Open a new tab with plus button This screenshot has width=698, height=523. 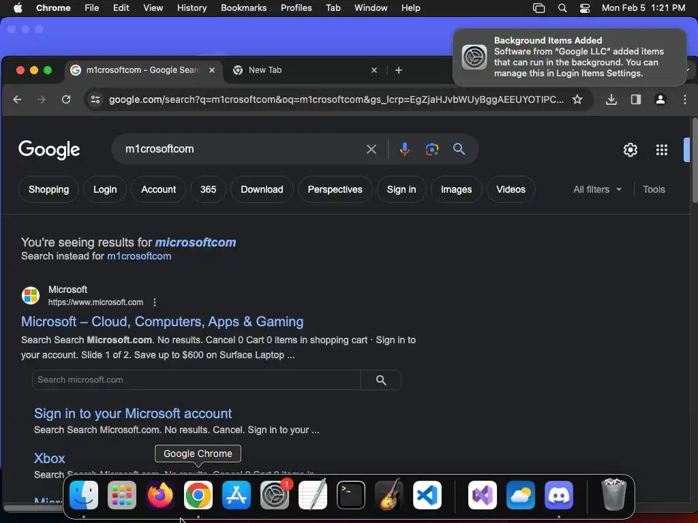click(x=398, y=70)
